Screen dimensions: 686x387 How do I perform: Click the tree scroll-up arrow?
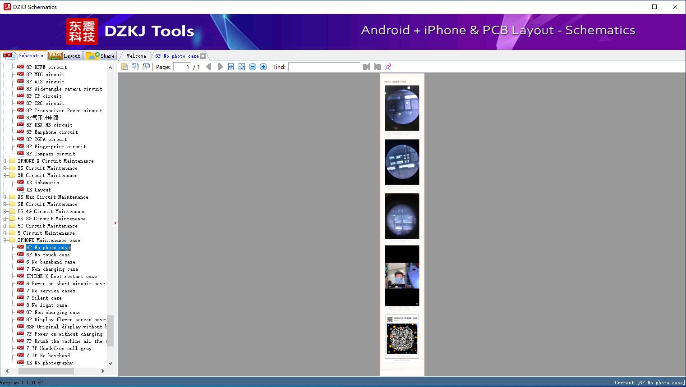pos(110,68)
